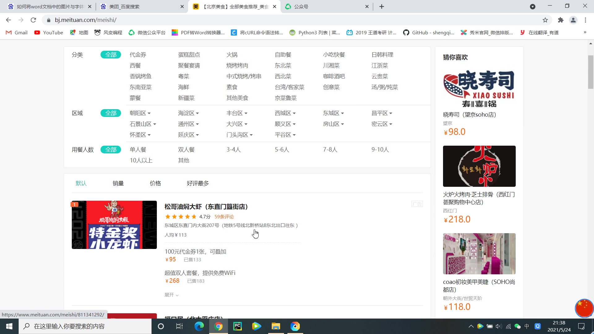
Task: Open 松哥油焖大虾 restaurant thumbnail
Action: 114,225
